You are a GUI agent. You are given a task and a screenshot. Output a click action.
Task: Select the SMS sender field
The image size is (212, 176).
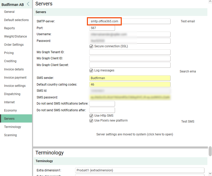coord(130,78)
